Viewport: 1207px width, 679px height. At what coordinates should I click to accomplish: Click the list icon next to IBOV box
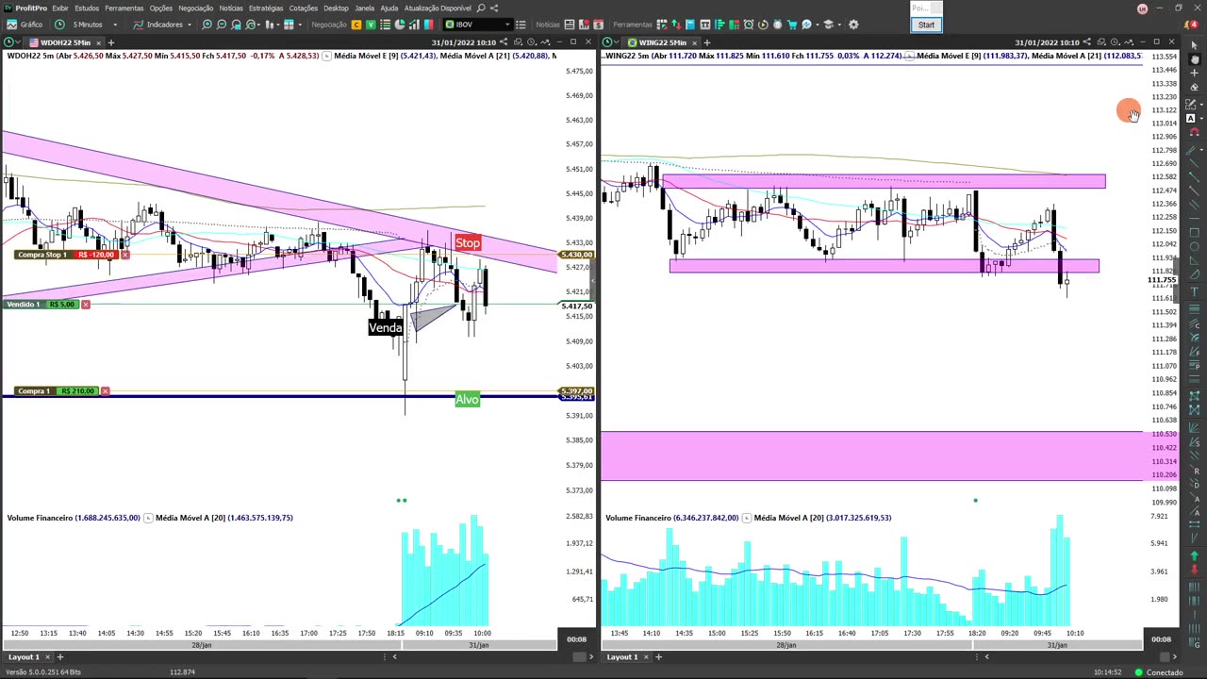click(x=521, y=25)
